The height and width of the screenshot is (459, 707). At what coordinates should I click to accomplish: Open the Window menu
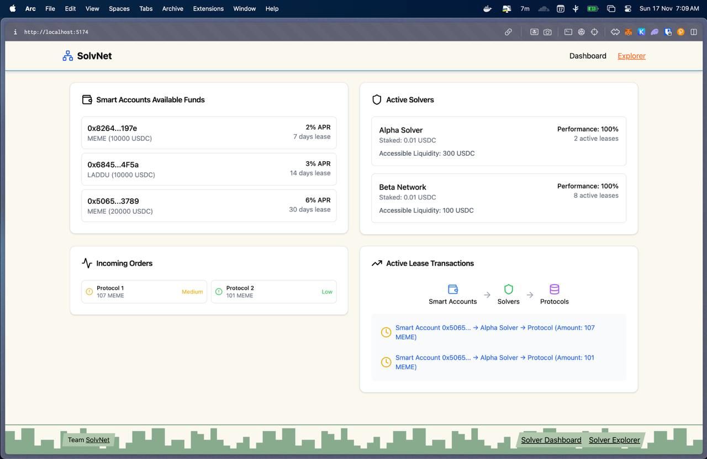pyautogui.click(x=244, y=8)
